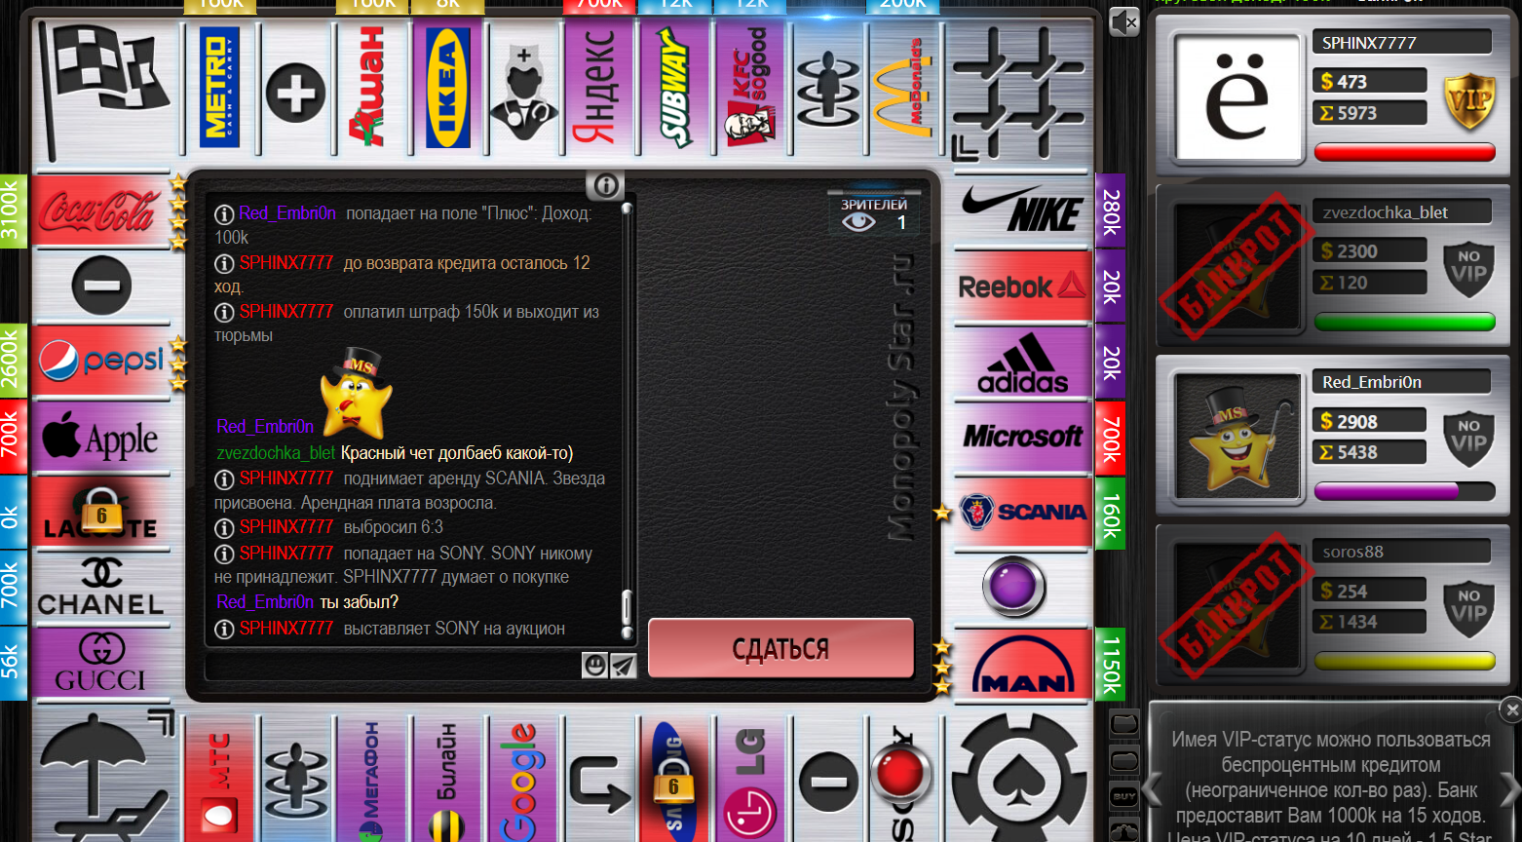Open the IKEA property cell
This screenshot has height=842, width=1522.
[447, 88]
